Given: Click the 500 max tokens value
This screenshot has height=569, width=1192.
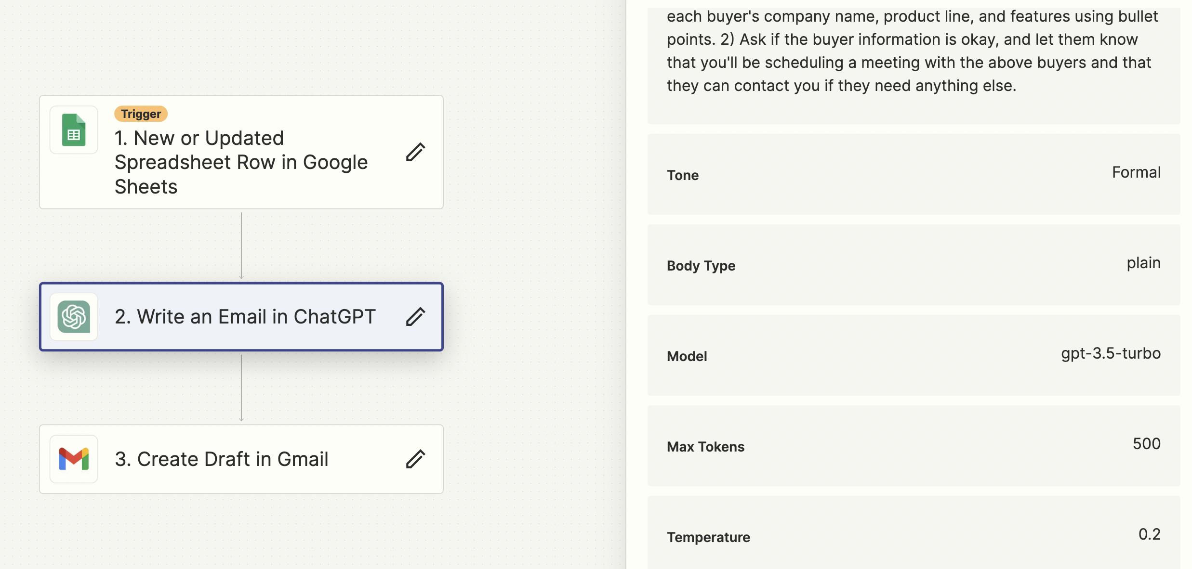Looking at the screenshot, I should pyautogui.click(x=1147, y=444).
